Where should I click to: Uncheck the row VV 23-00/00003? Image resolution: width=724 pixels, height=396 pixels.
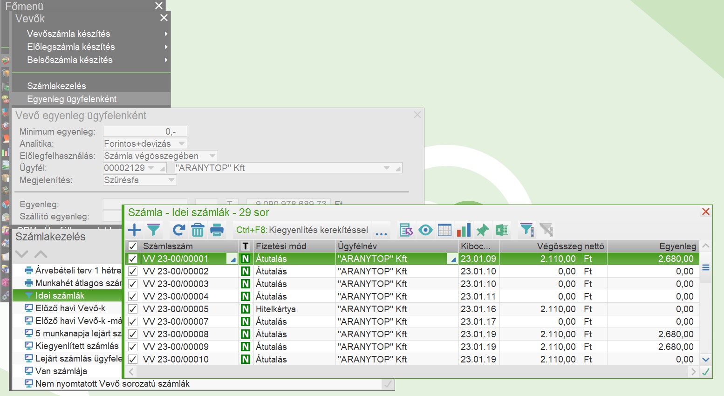click(133, 284)
